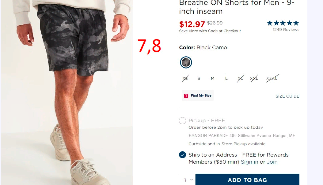Choose size M
This screenshot has height=185, width=323.
click(x=213, y=78)
